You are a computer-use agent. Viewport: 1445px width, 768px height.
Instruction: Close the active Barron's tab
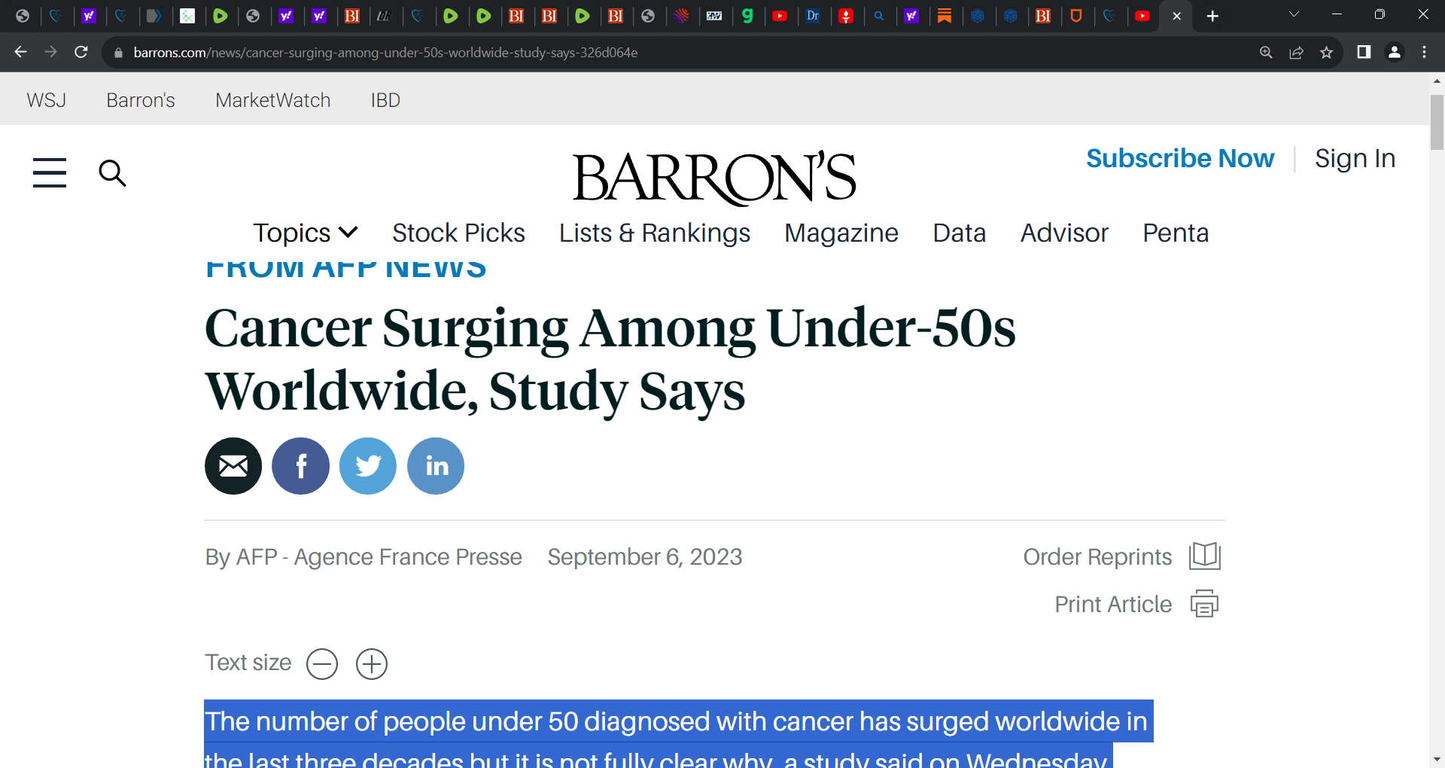(x=1177, y=16)
